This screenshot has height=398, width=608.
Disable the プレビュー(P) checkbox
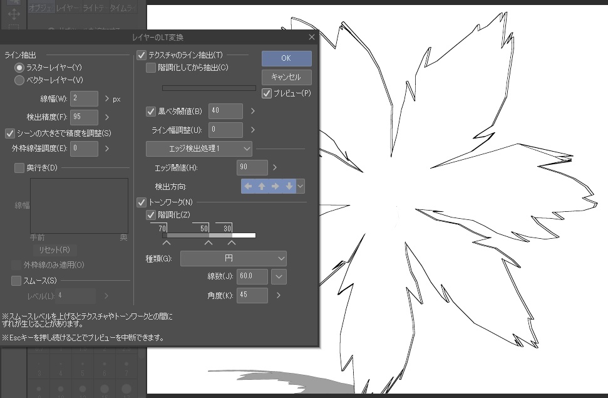point(266,93)
